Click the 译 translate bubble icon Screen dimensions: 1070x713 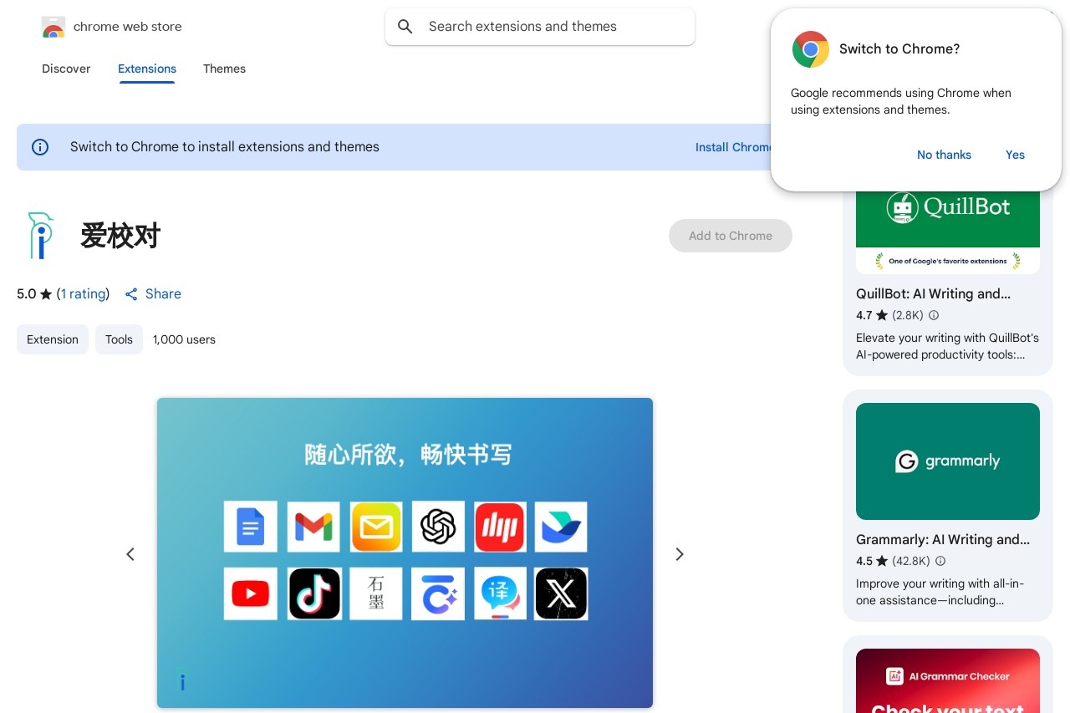pos(501,593)
